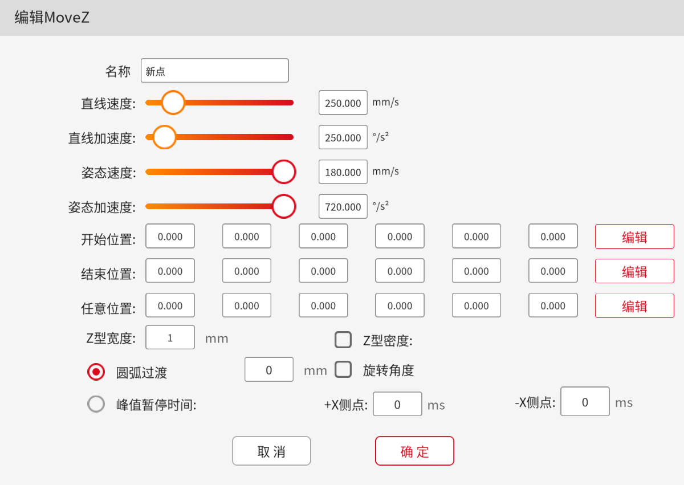Click sixth 开始位置 coordinate field
Viewport: 684px width, 485px height.
click(553, 236)
